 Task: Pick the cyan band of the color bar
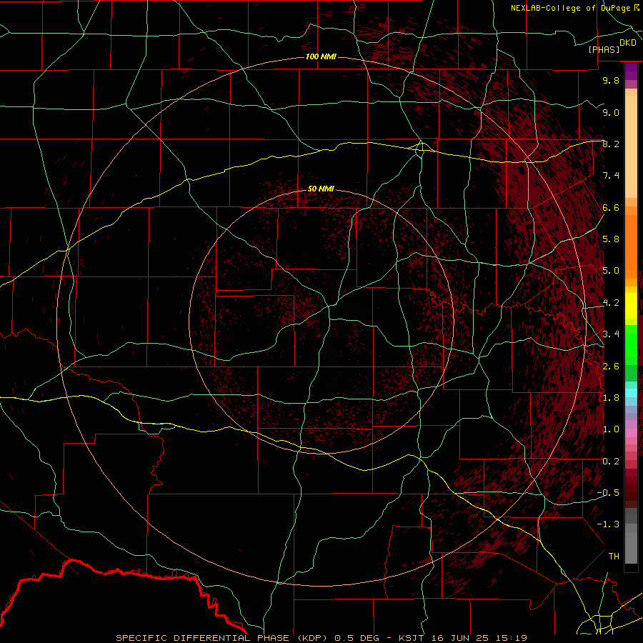631,393
